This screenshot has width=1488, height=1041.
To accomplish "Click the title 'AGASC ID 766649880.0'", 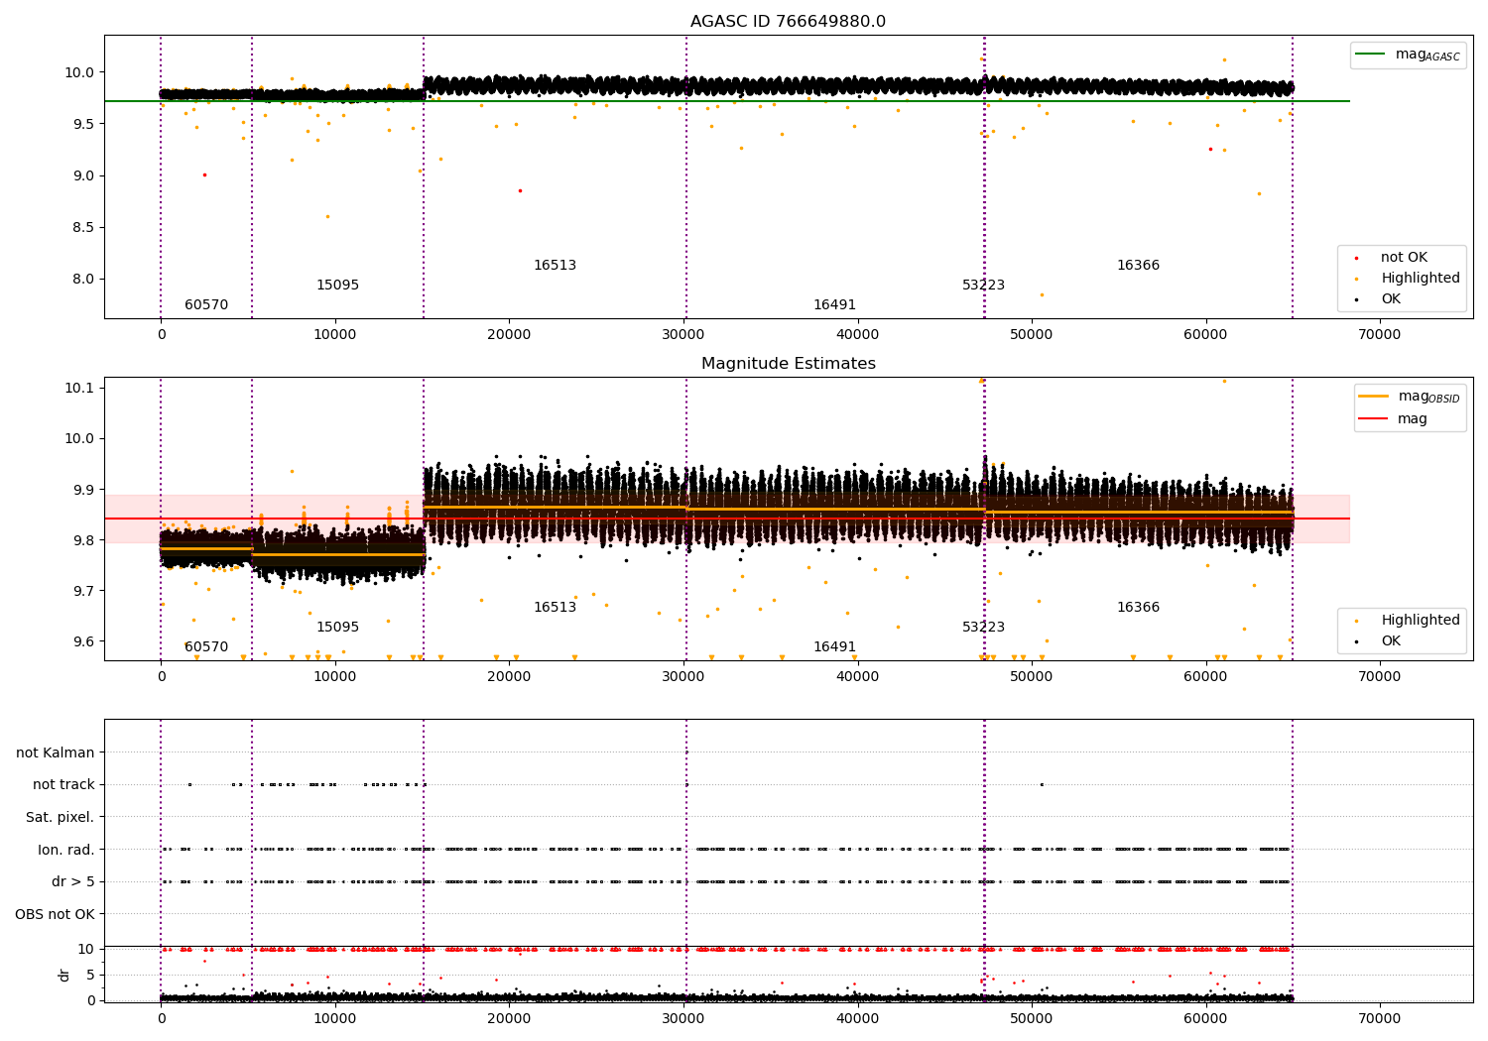I will 788,22.
